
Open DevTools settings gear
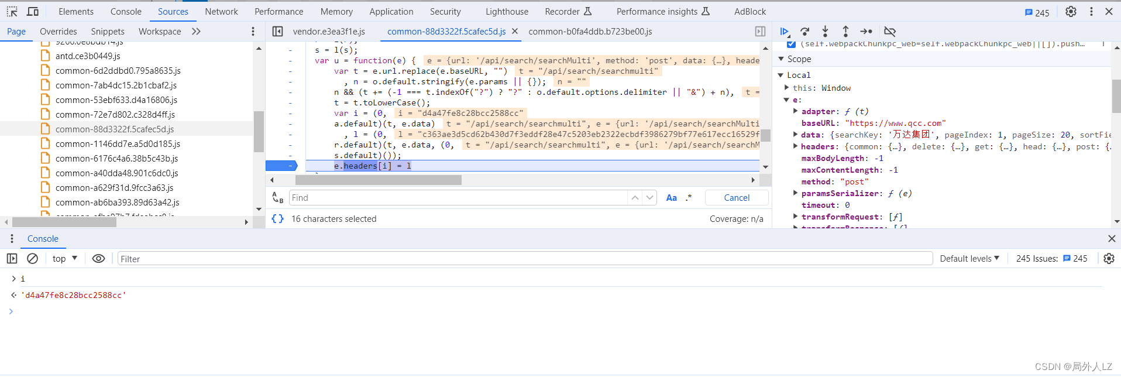[1071, 12]
